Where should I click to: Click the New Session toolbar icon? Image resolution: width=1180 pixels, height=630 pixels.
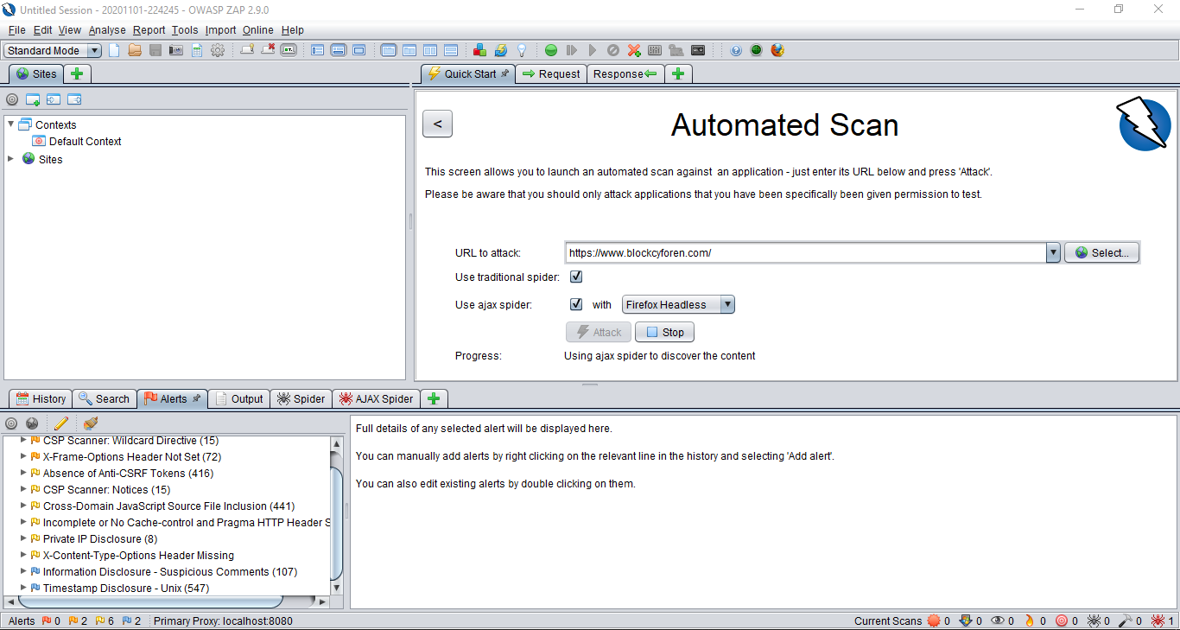[114, 50]
